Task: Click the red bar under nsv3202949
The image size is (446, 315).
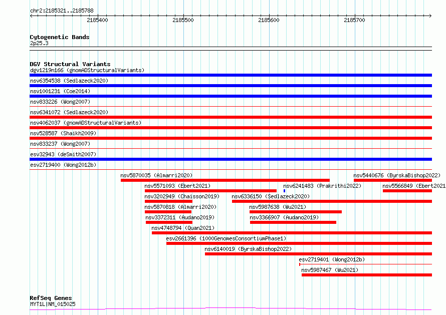Action: [x=168, y=201]
